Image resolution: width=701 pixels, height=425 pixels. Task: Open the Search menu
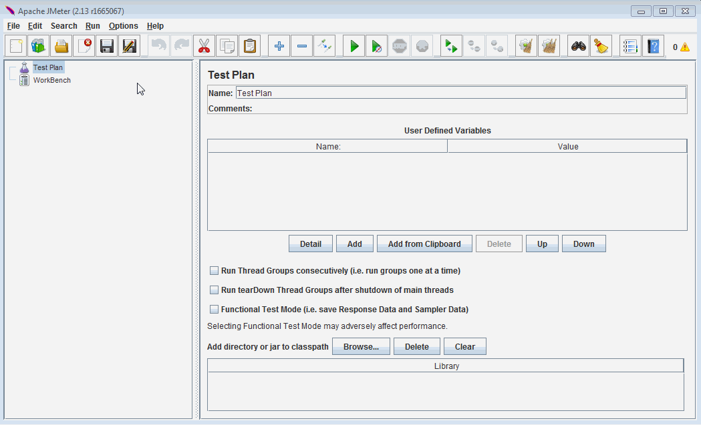point(64,26)
